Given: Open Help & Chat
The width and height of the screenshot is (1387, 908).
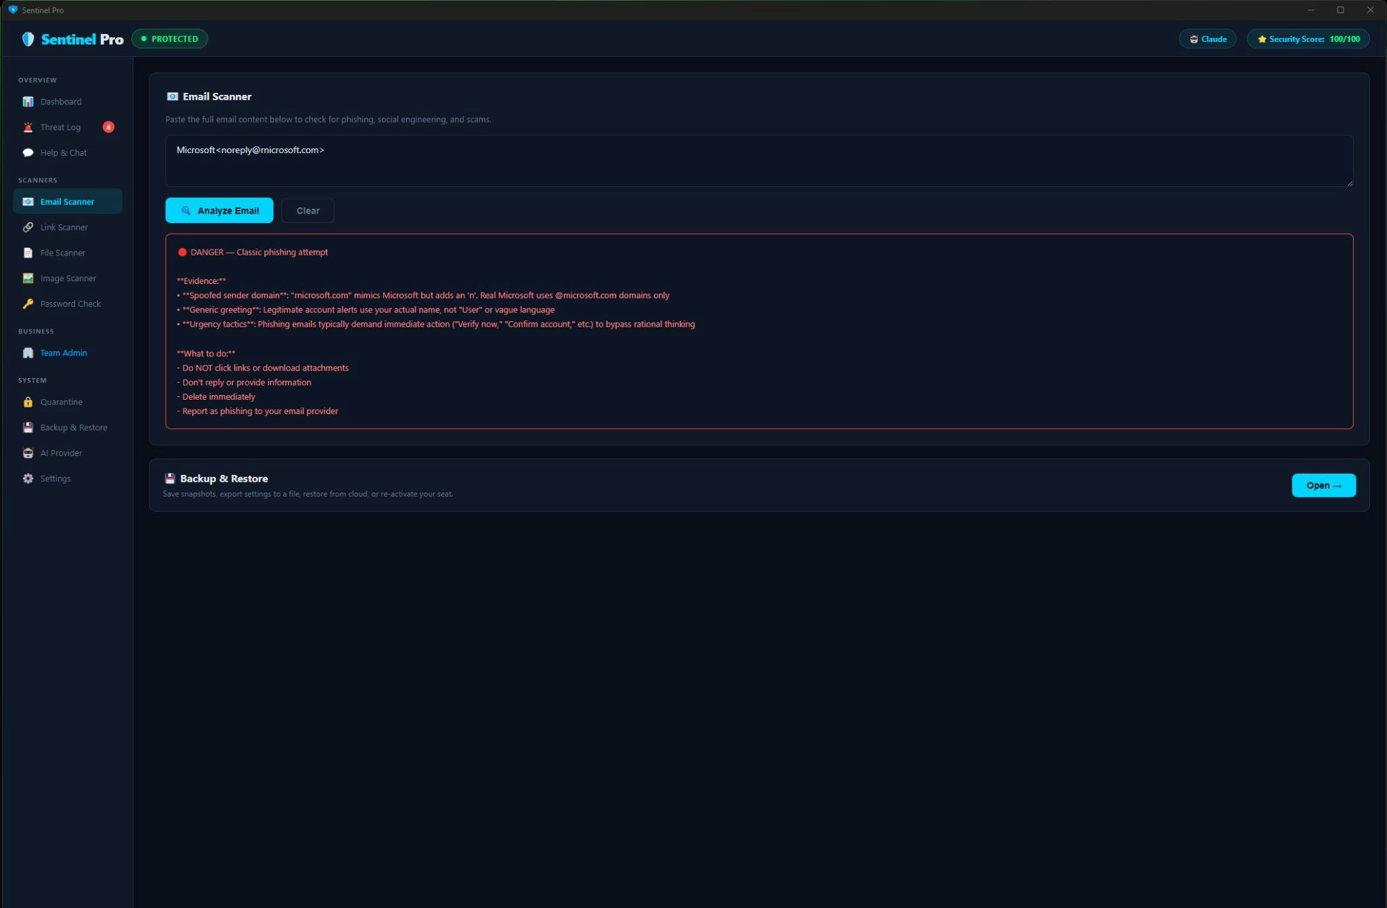Looking at the screenshot, I should [x=63, y=152].
